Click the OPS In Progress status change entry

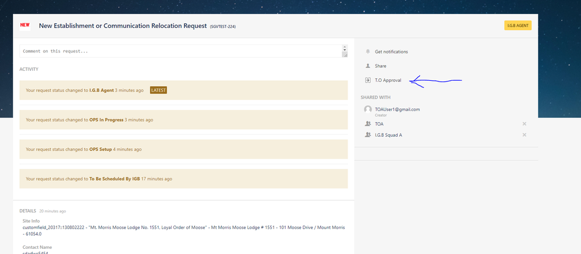click(x=183, y=120)
